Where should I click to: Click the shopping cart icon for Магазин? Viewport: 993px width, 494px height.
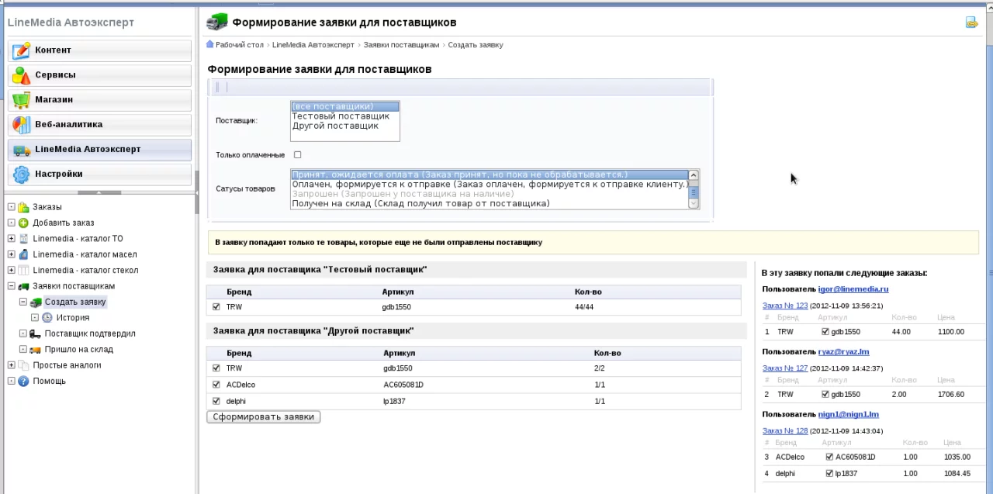click(x=22, y=100)
